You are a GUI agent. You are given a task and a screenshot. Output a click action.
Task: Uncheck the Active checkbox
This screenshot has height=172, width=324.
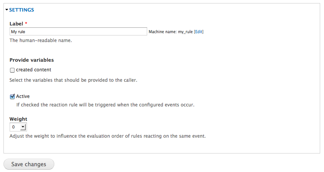click(x=12, y=96)
